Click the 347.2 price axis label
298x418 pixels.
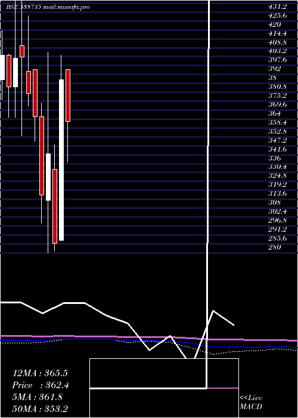[x=277, y=140]
